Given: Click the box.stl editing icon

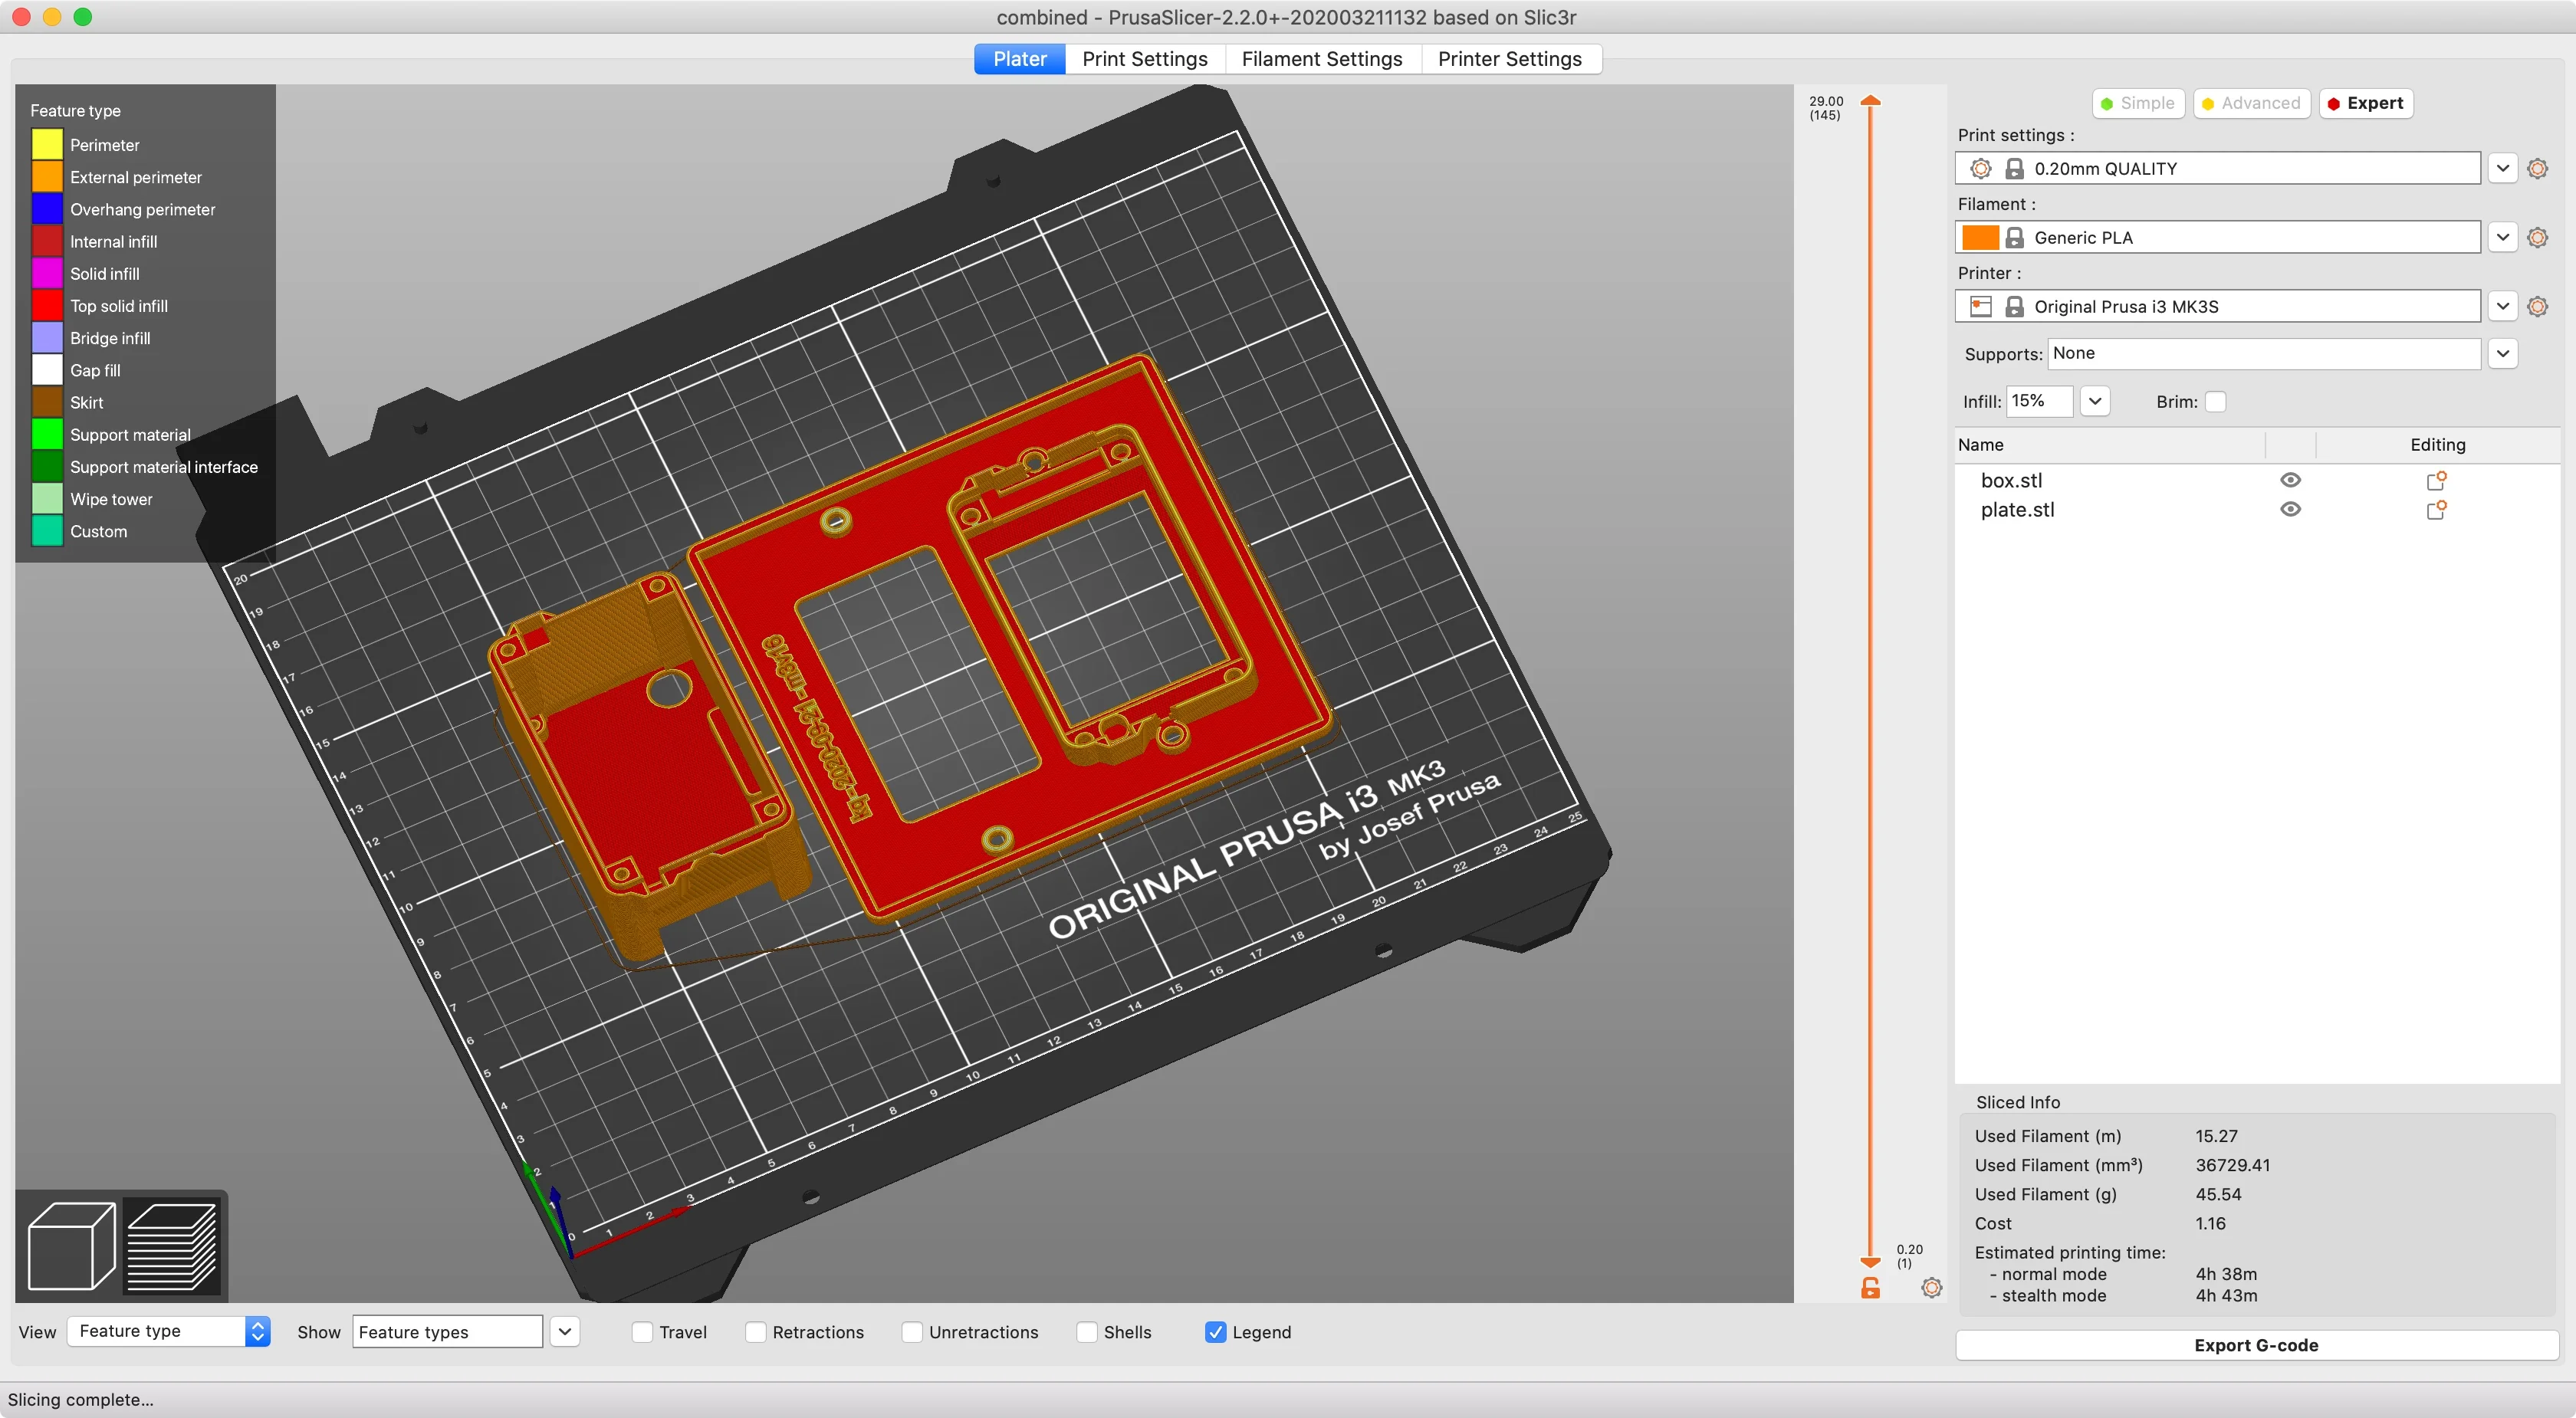Looking at the screenshot, I should click(2436, 481).
